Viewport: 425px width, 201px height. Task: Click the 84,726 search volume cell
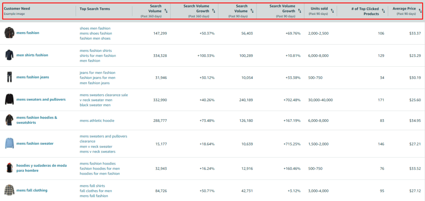161,191
